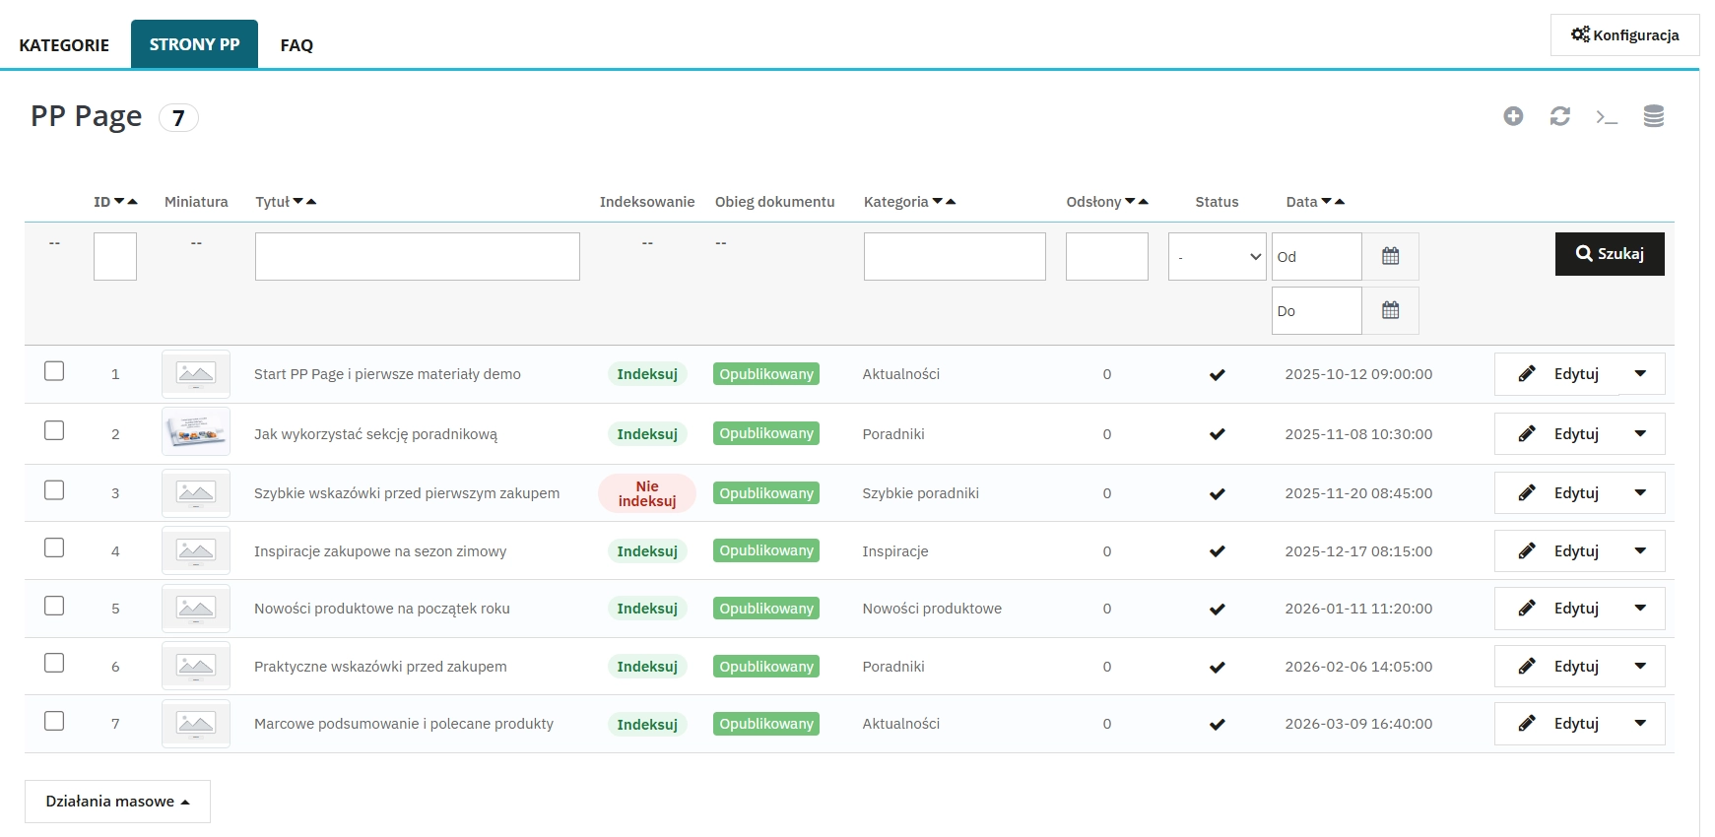Select checkbox for row ID 5

click(x=54, y=606)
